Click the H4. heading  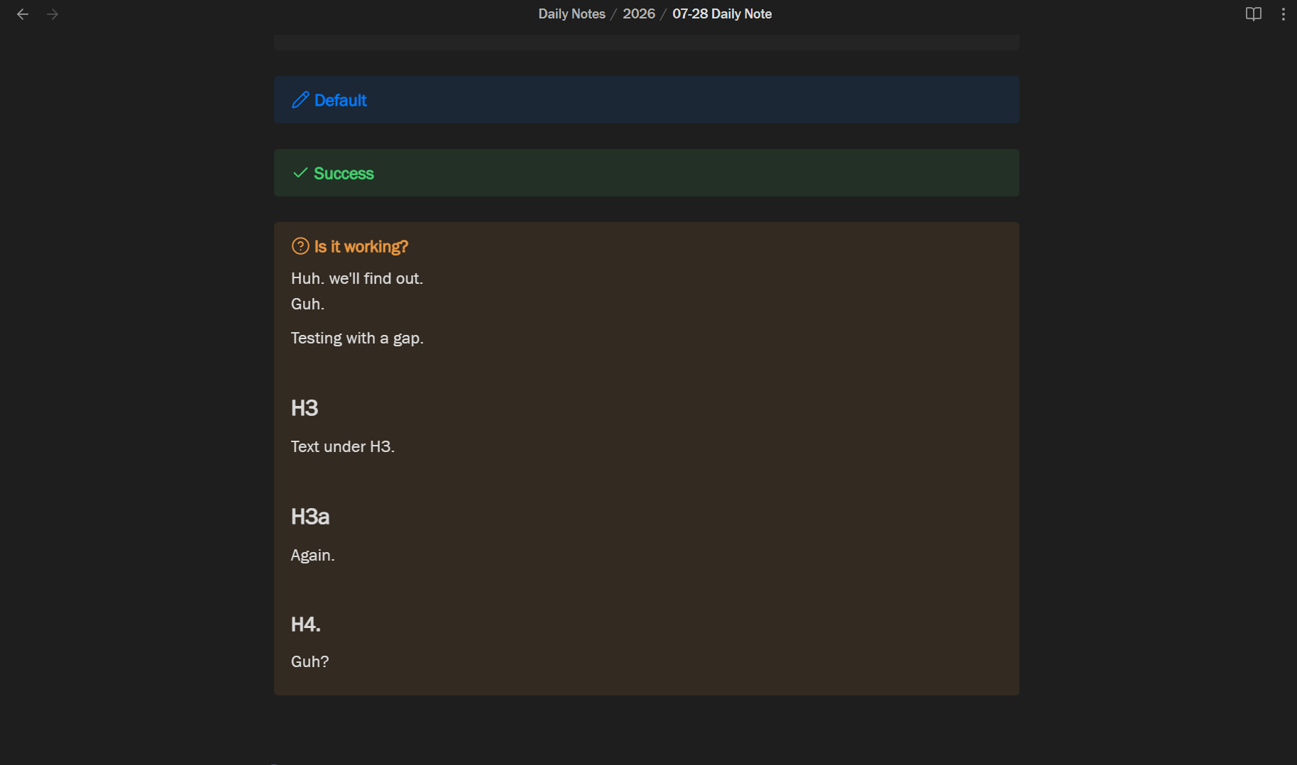coord(306,624)
